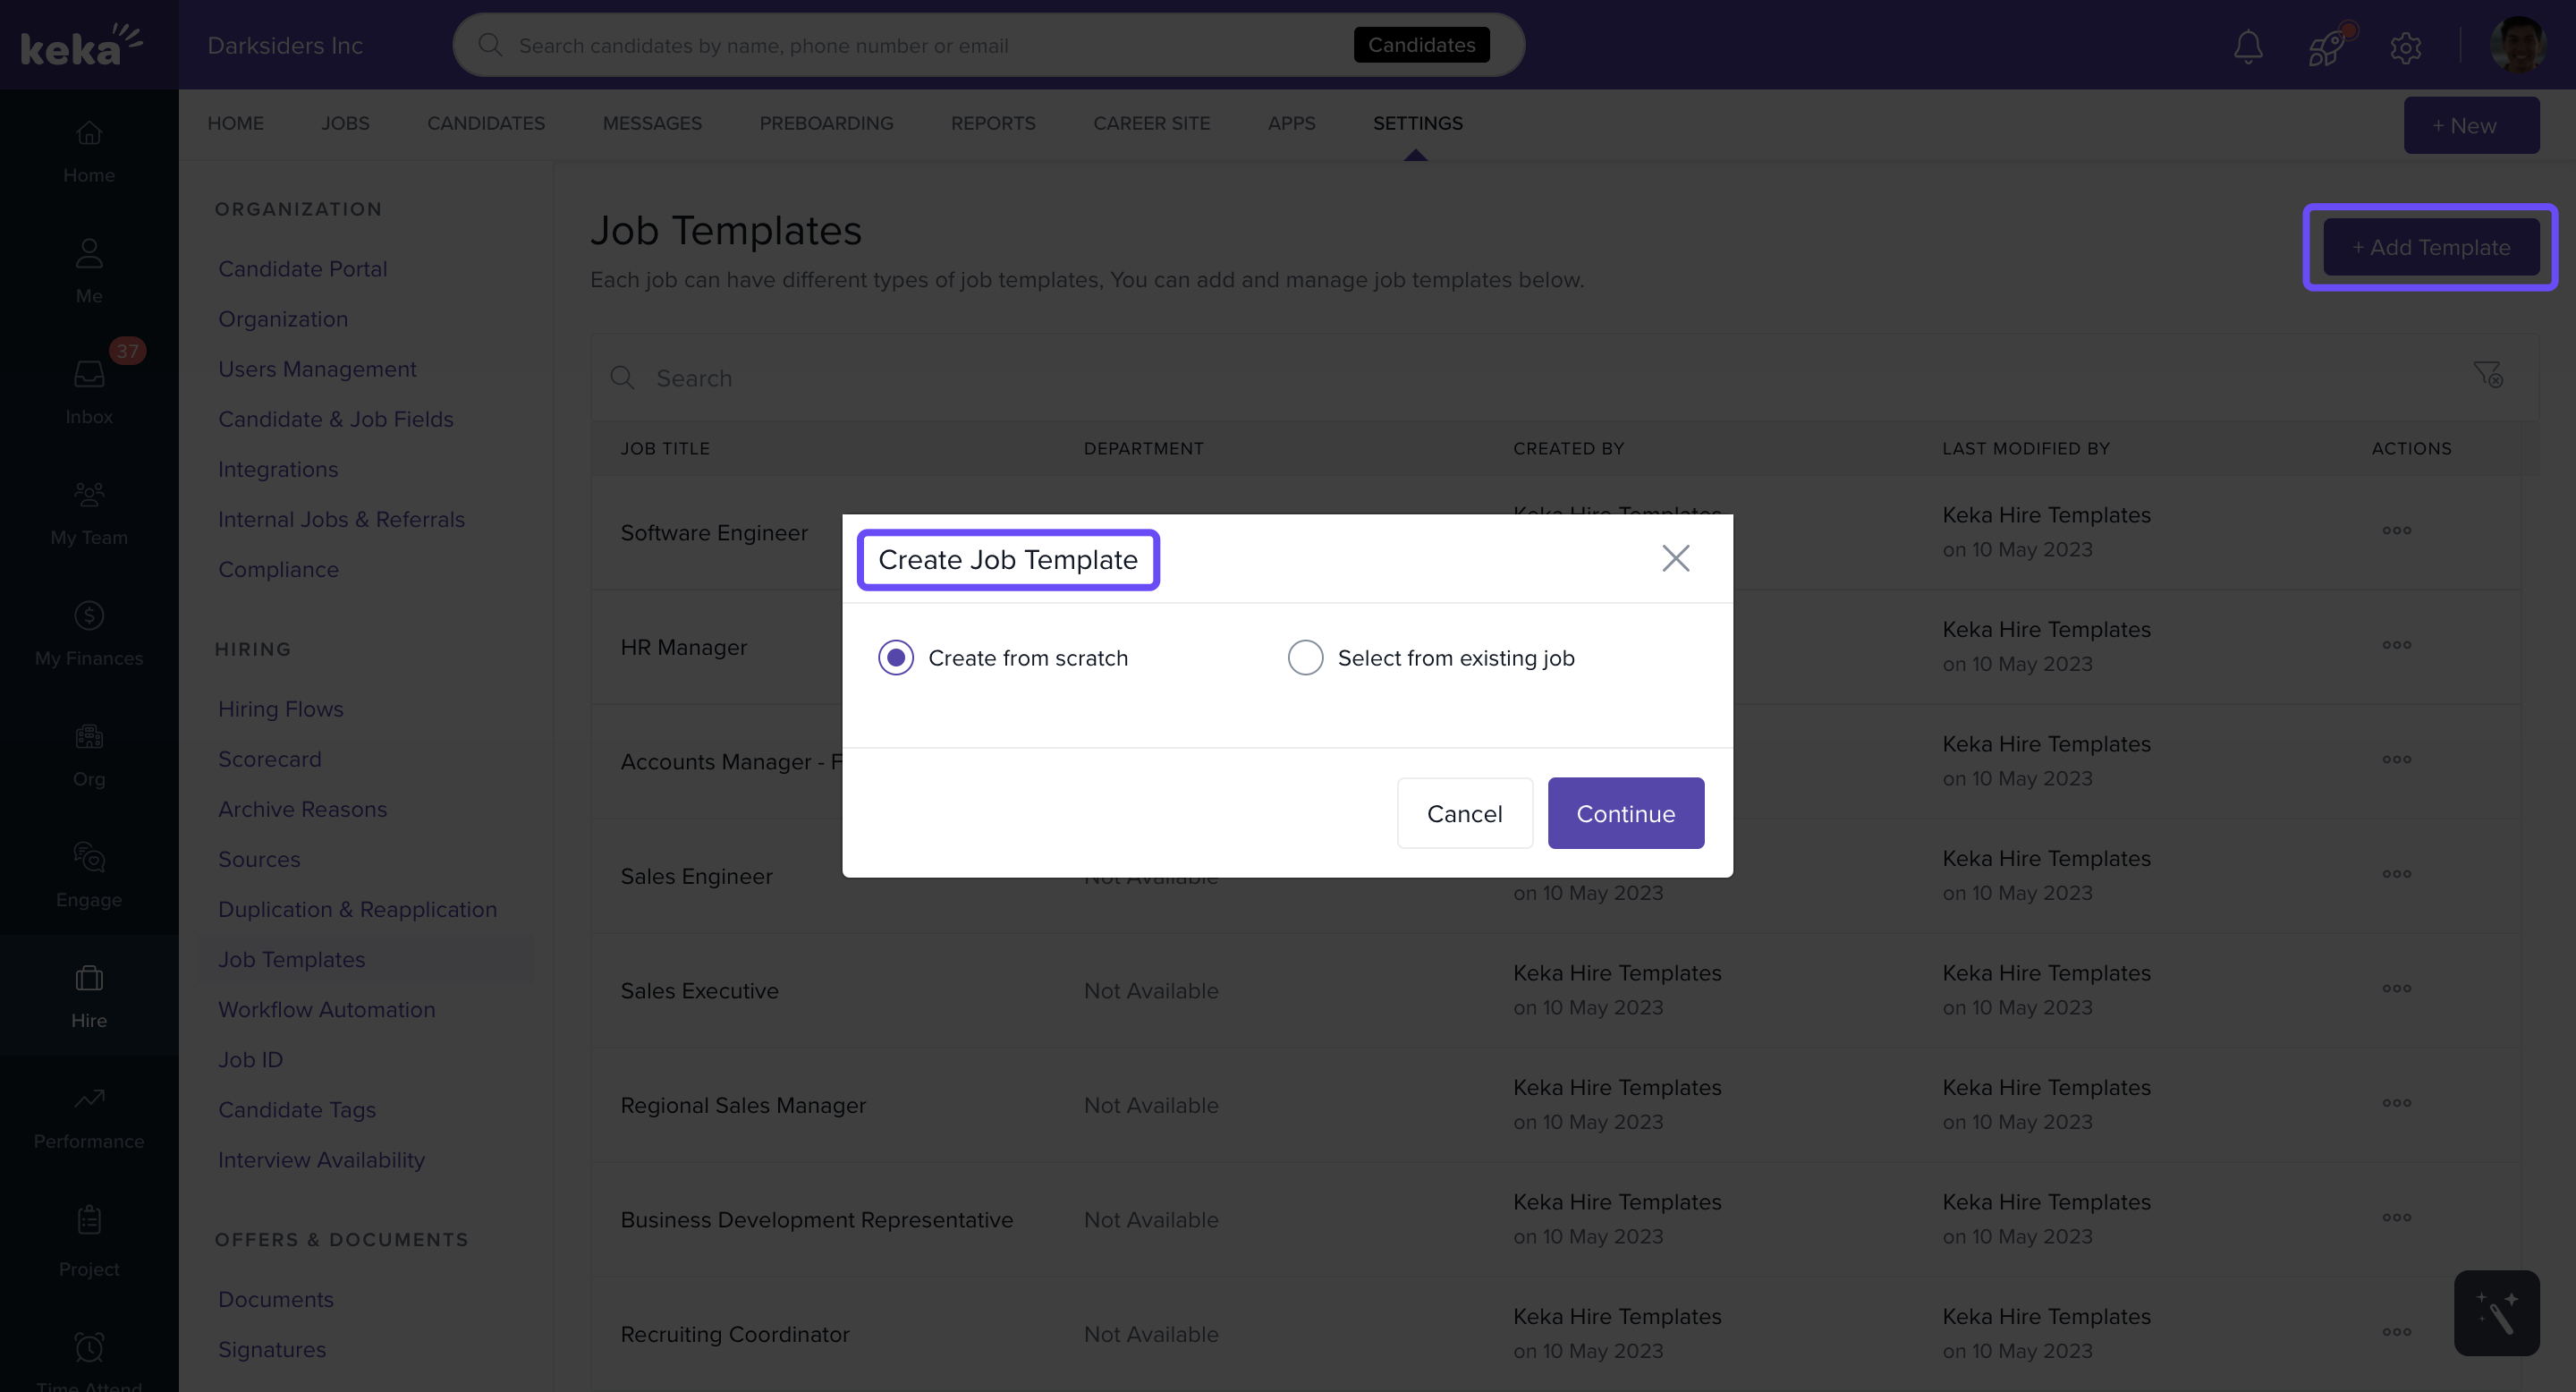Viewport: 2576px width, 1392px height.
Task: Switch to the REPORTS tab
Action: 993,123
